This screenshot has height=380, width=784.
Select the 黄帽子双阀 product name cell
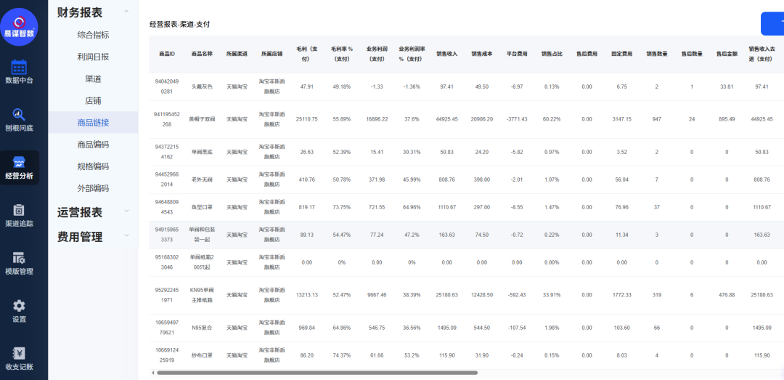(202, 119)
